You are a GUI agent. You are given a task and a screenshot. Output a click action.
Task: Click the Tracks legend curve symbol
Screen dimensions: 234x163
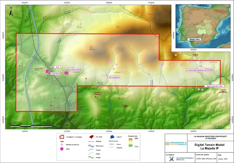click(x=91, y=150)
